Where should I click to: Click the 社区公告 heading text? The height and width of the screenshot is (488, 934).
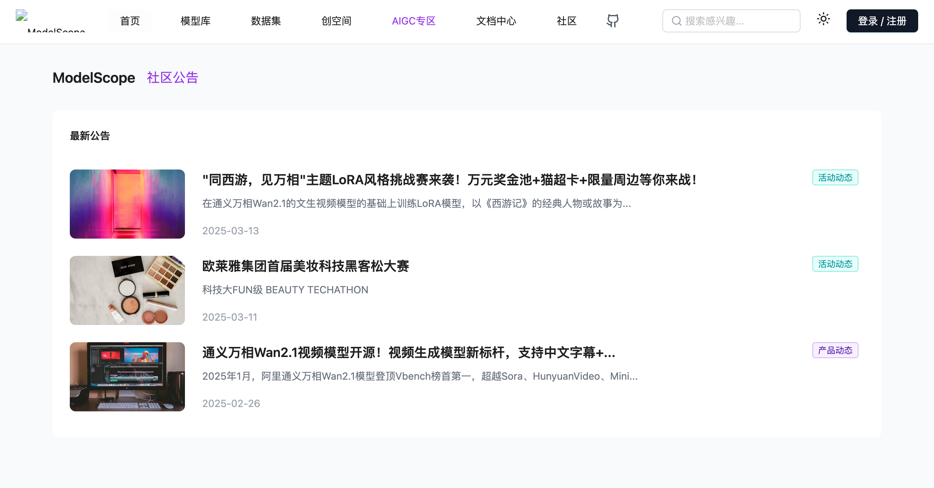pyautogui.click(x=173, y=78)
